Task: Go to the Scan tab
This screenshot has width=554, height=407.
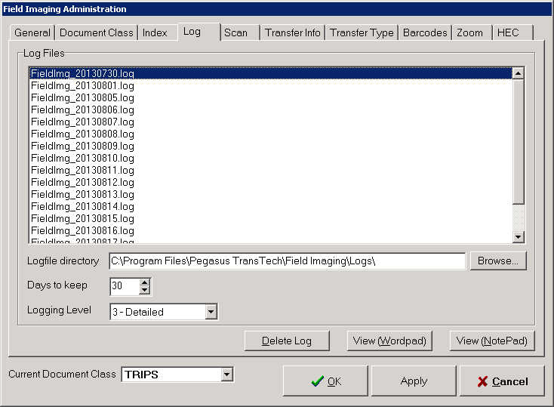Action: [x=235, y=33]
